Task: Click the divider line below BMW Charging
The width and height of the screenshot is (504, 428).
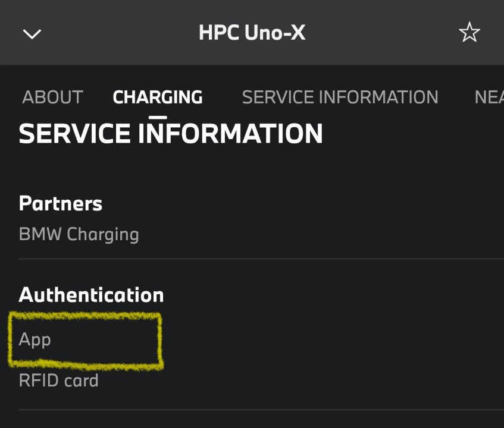Action: tap(261, 259)
